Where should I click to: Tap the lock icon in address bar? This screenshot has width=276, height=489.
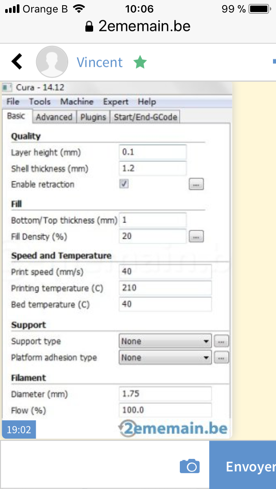click(89, 27)
